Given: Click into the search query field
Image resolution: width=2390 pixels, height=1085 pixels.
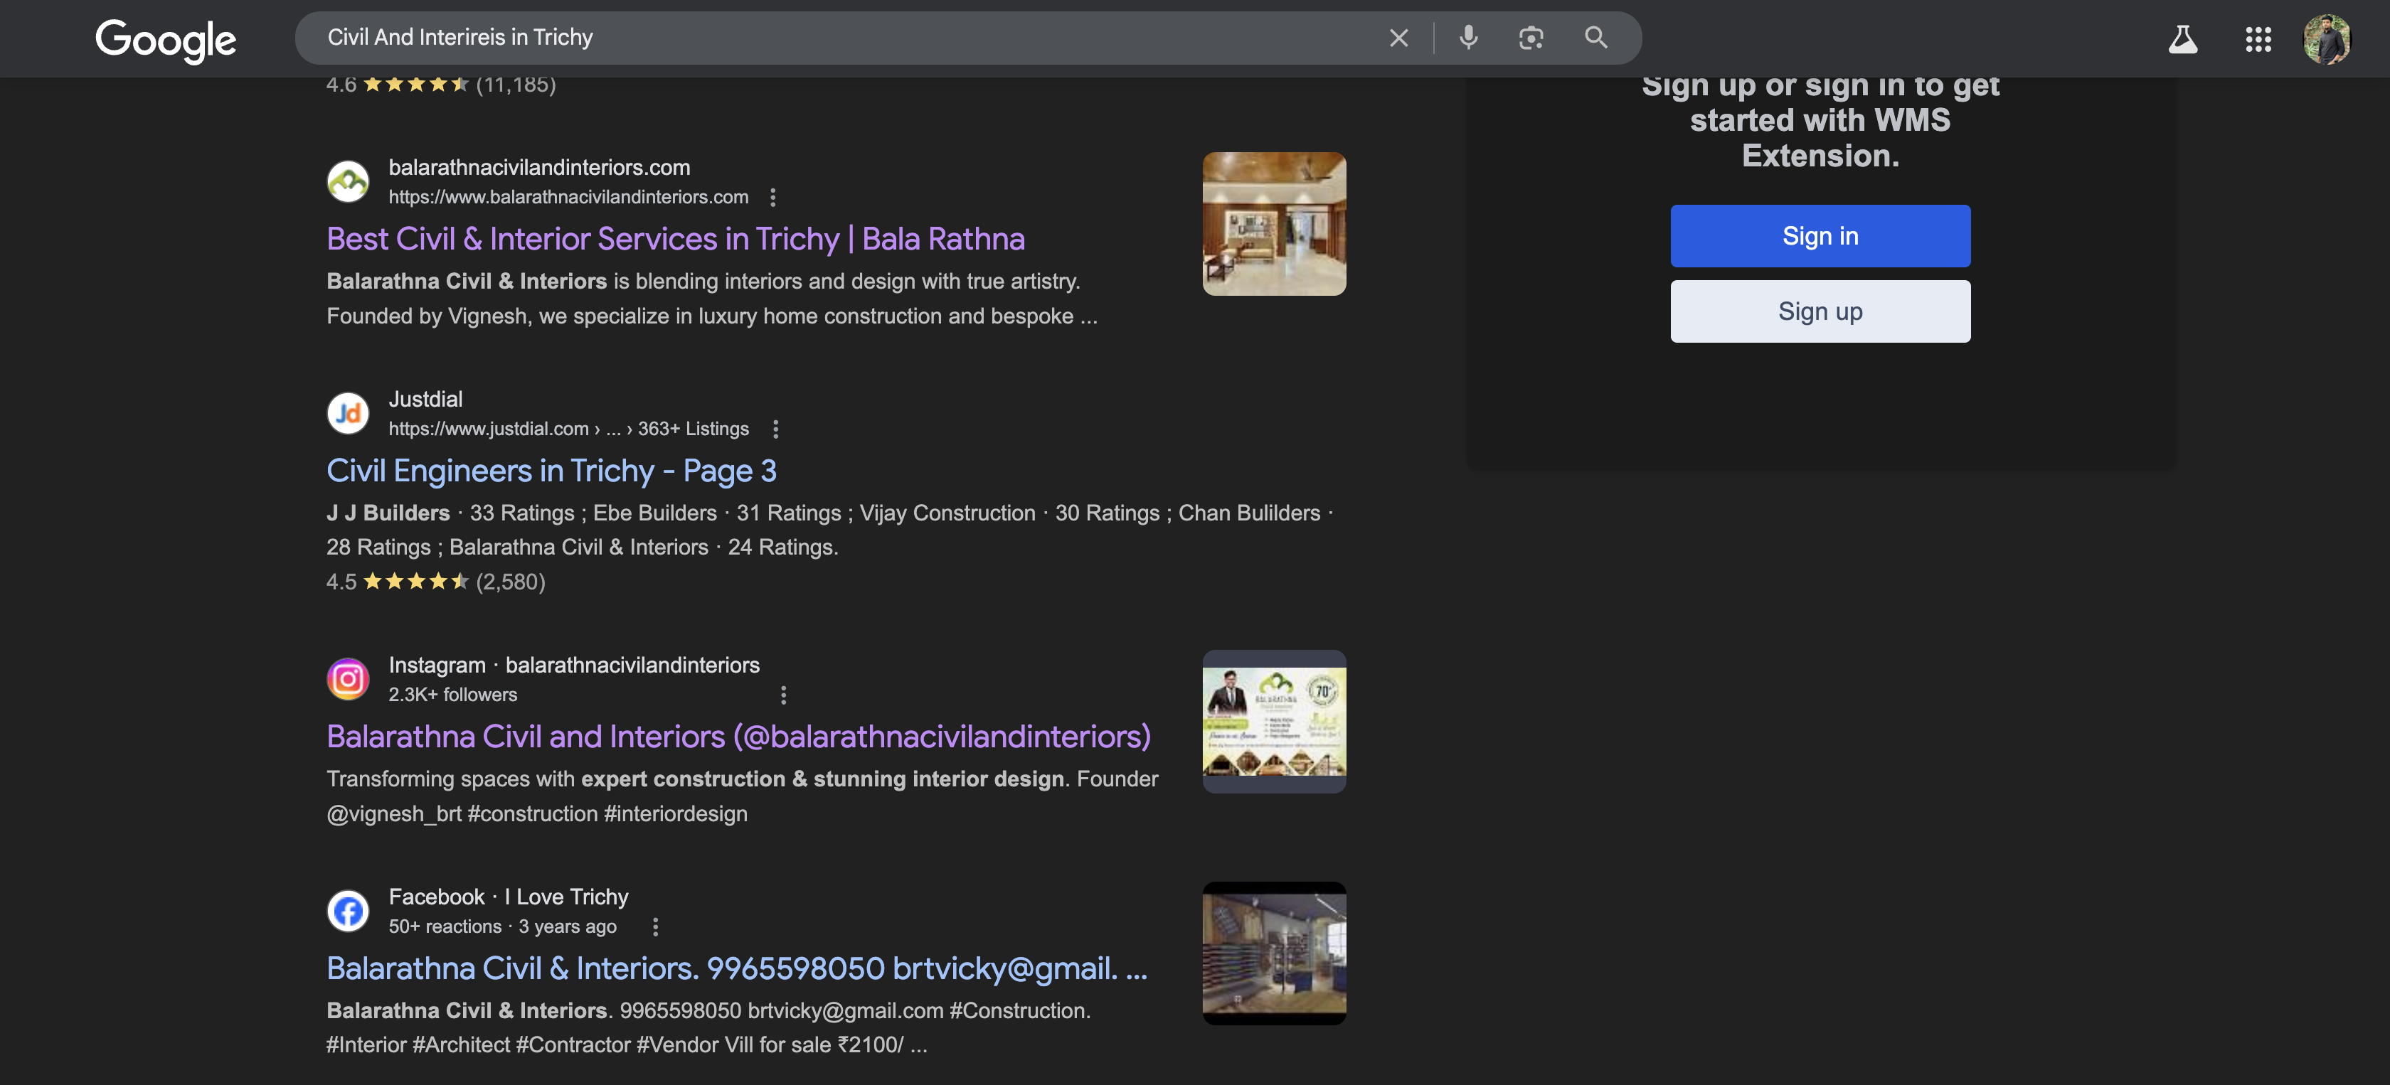Looking at the screenshot, I should [x=835, y=38].
